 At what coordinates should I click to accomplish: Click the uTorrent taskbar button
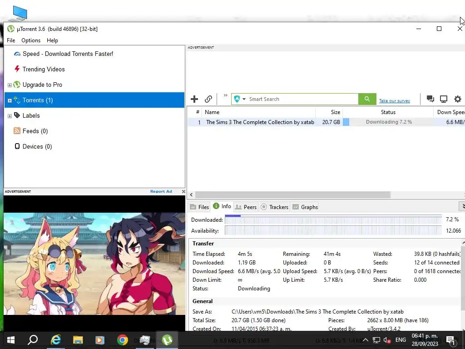167,340
